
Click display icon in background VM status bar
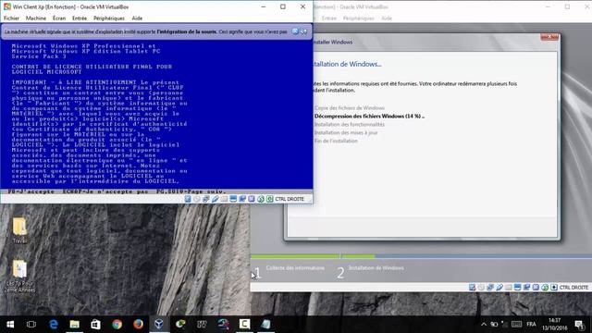coord(518,288)
